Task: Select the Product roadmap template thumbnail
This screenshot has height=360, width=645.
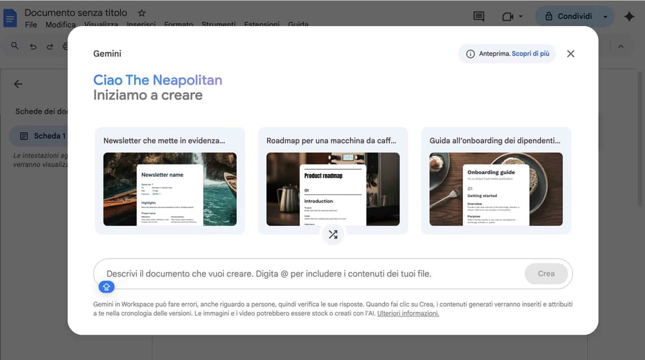Action: pos(333,189)
